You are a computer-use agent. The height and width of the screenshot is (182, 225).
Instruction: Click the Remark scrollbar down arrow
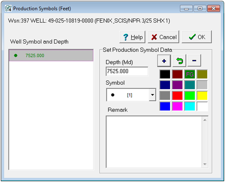point(205,164)
